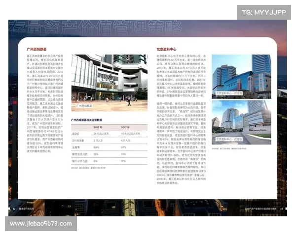Click the large banner title "存量资产价值管理策略"

(x=95, y=28)
